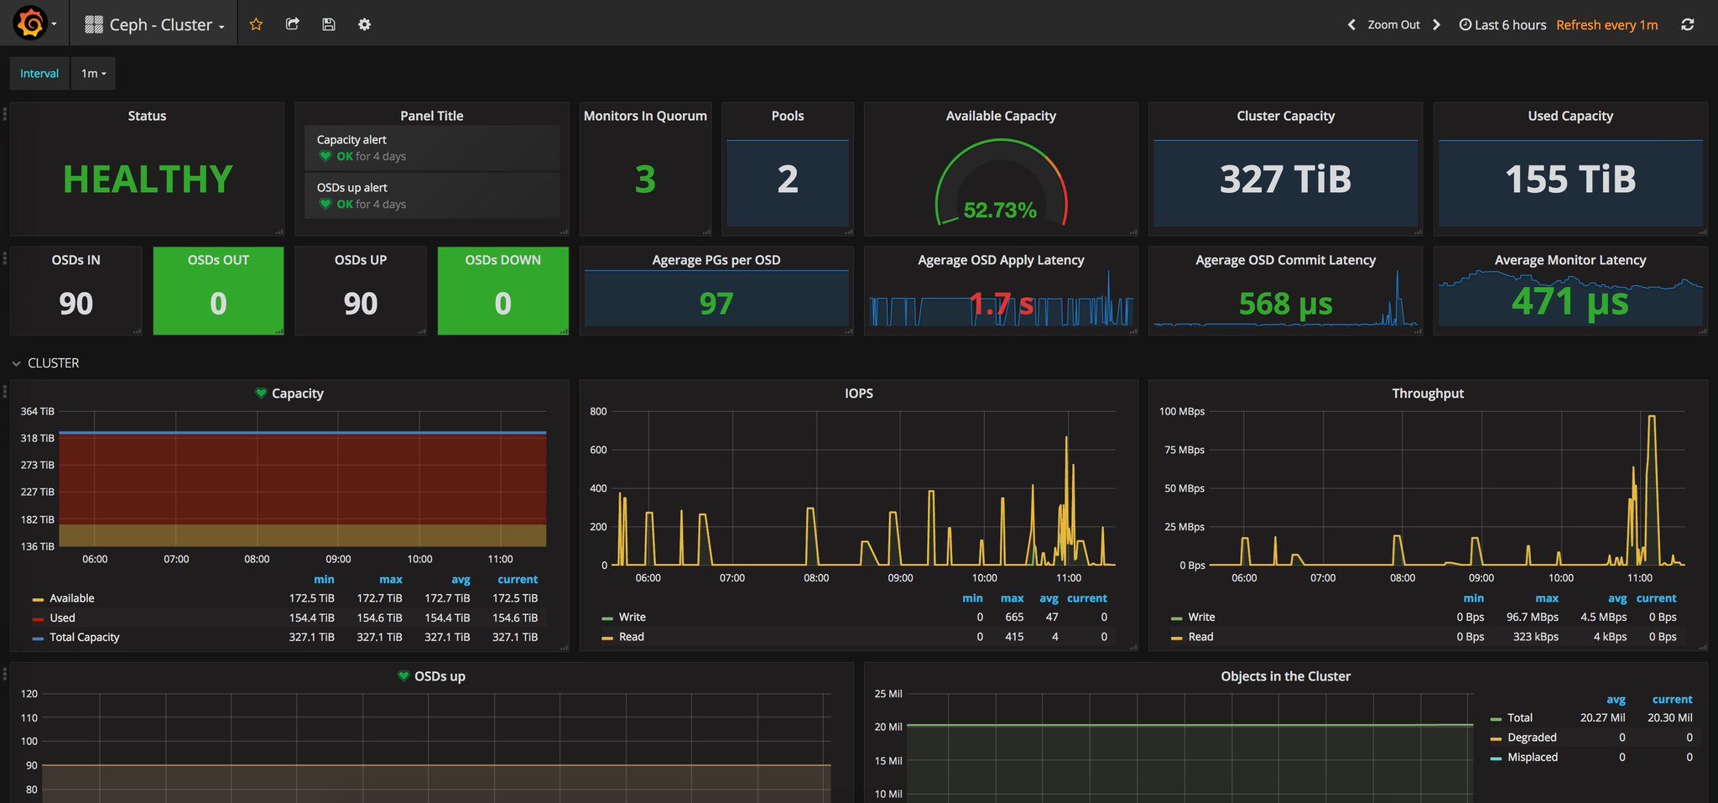Click the Interval variable label
This screenshot has width=1718, height=803.
39,73
